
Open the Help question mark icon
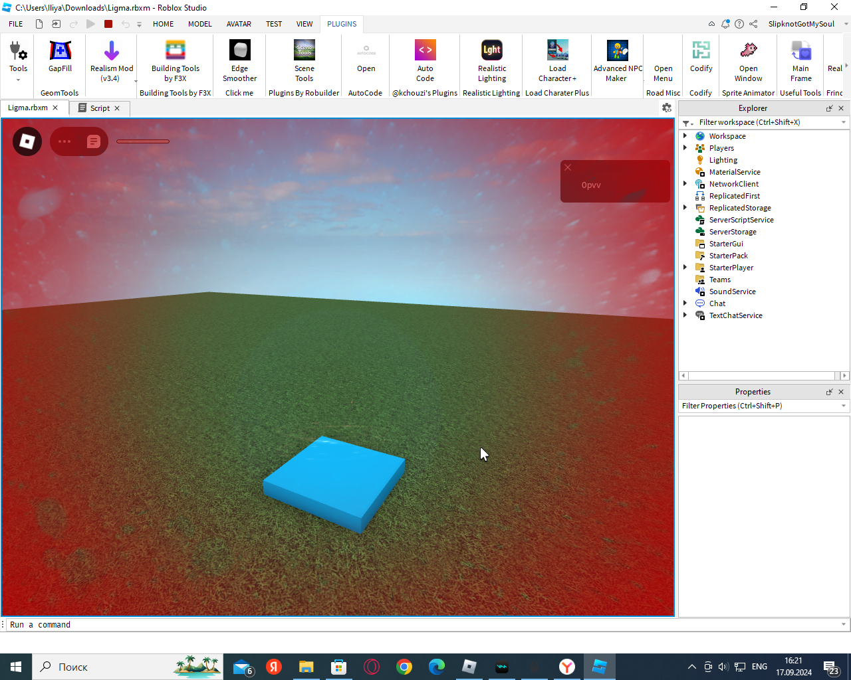tap(739, 24)
